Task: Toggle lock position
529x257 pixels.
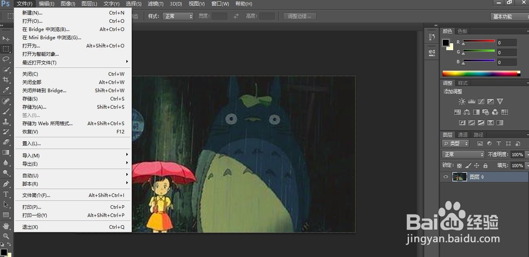Action: tap(477, 166)
